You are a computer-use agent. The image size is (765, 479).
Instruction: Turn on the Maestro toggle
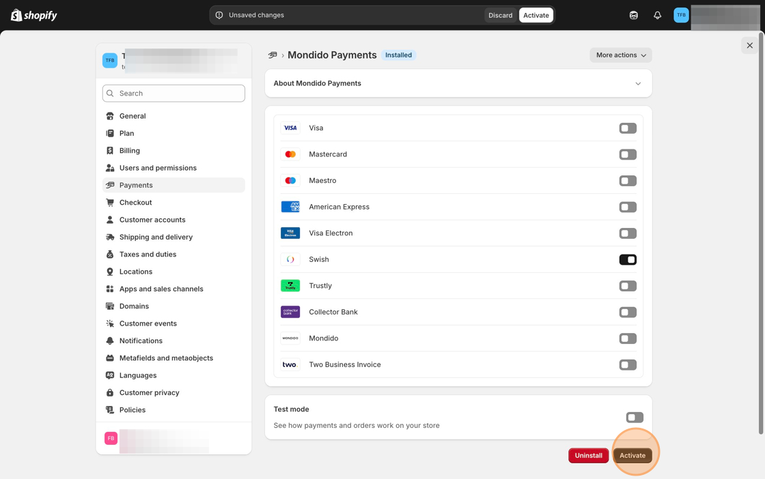point(628,181)
